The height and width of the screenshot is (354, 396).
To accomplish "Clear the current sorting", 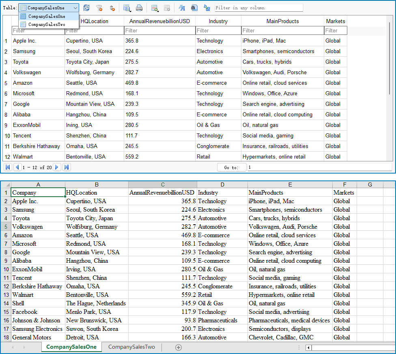I will [113, 8].
